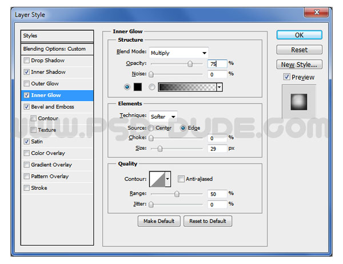
Task: Select the gradient radio button
Action: pos(152,87)
